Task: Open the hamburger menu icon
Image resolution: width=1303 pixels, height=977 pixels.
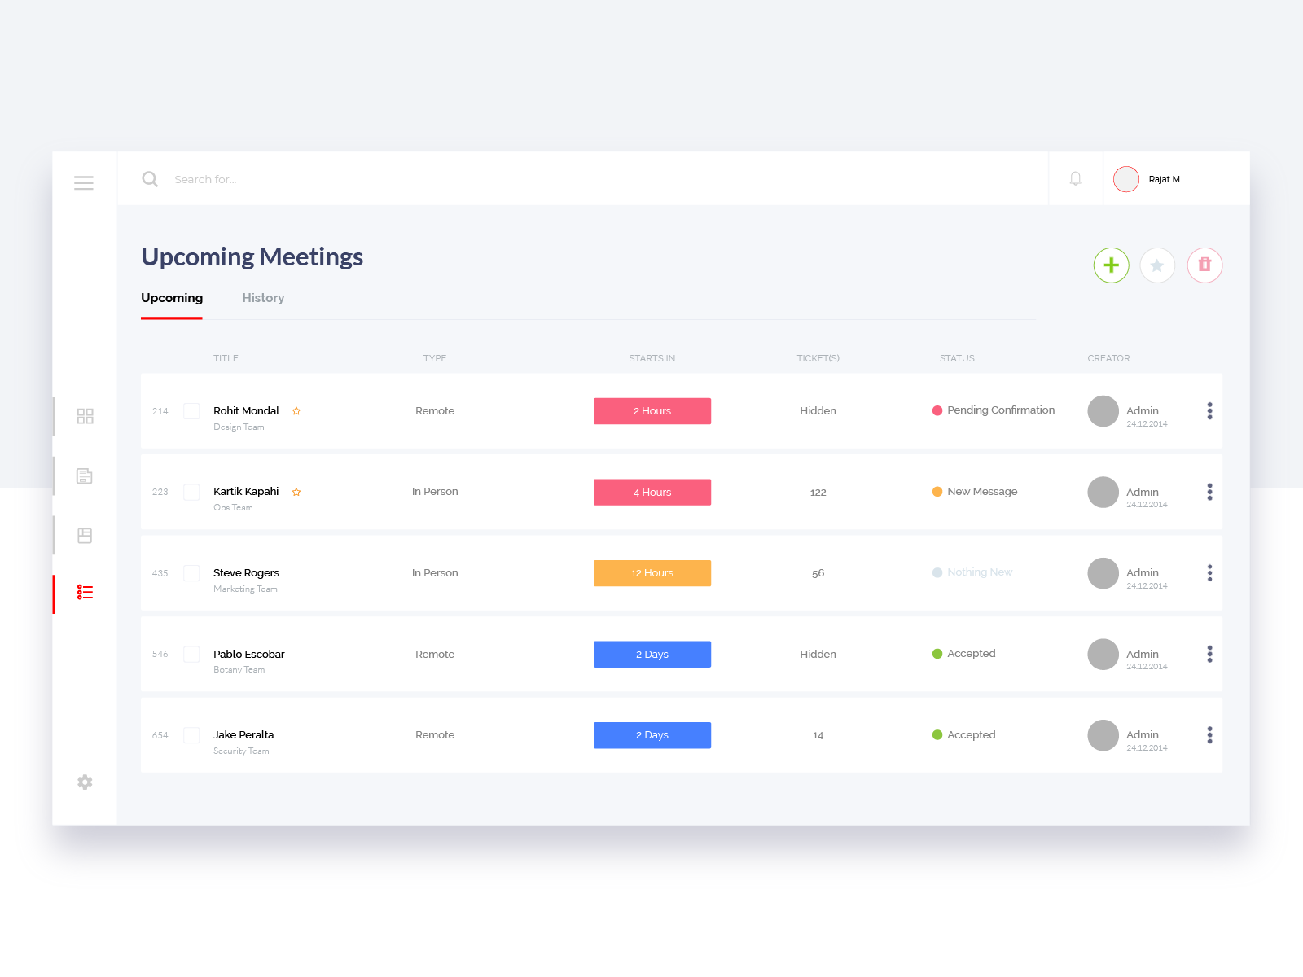Action: point(84,182)
